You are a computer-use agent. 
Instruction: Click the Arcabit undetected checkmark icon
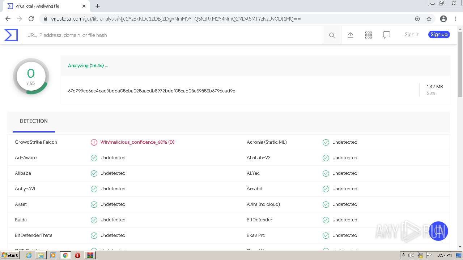pos(326,189)
